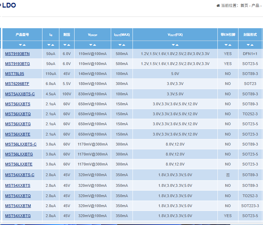Click the 耐压 column header

(67, 35)
